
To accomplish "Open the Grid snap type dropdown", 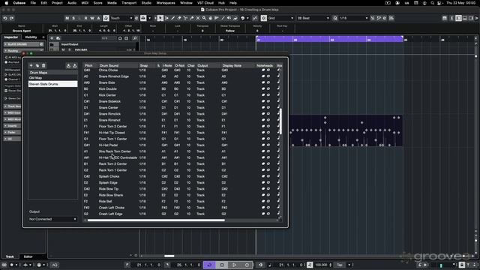I will 280,18.
